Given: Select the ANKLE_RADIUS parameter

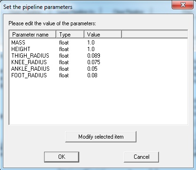Looking at the screenshot, I should pos(30,69).
